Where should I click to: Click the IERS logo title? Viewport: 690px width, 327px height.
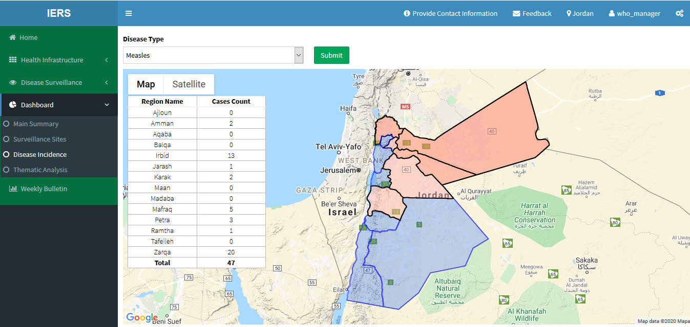click(59, 13)
